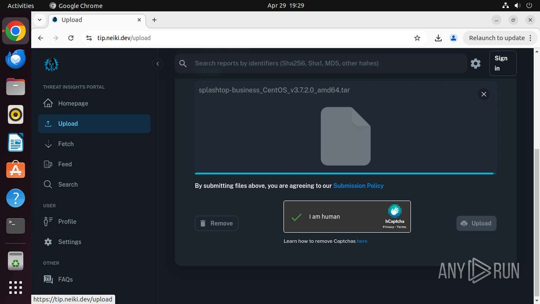Select the Upload browser tab
This screenshot has height=304, width=540.
point(97,20)
